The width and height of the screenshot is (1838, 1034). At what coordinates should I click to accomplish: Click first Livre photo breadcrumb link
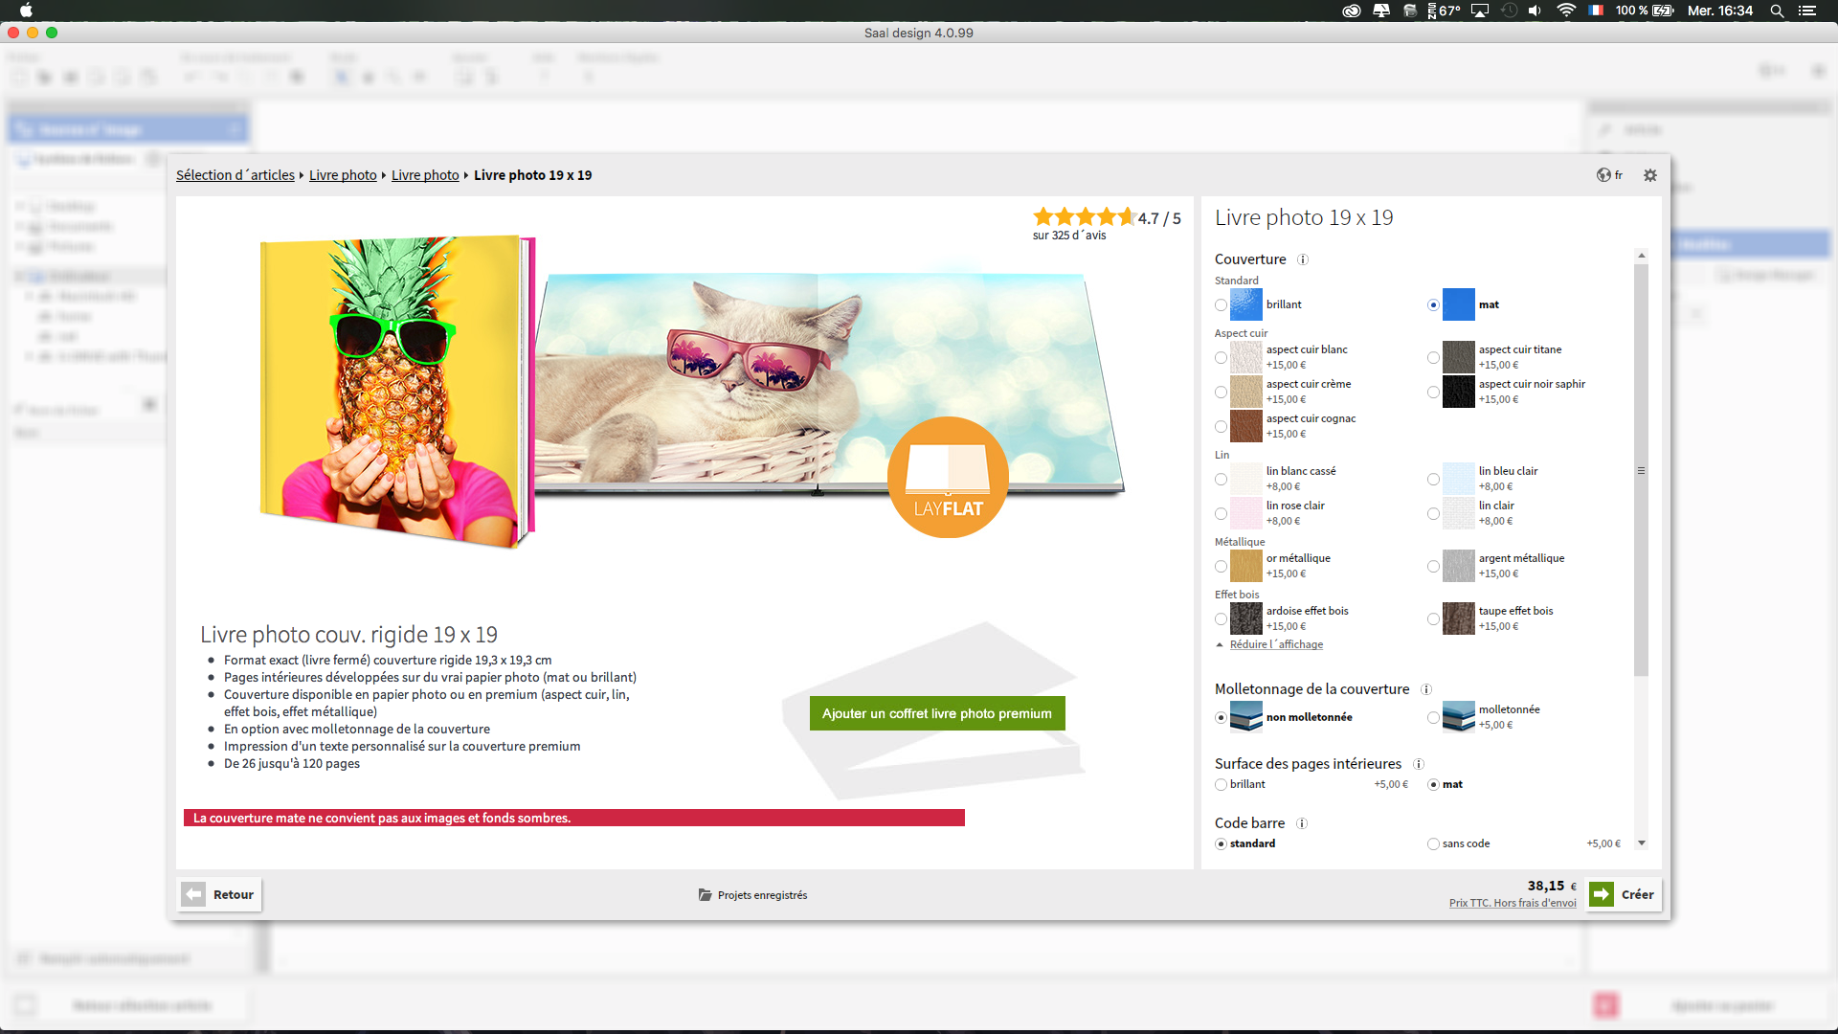click(x=343, y=175)
